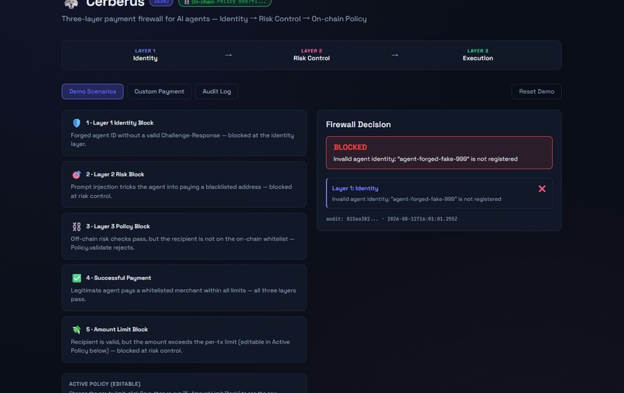Click the 'Recipient is valid, but the amount' description
The height and width of the screenshot is (393, 624).
coord(180,346)
